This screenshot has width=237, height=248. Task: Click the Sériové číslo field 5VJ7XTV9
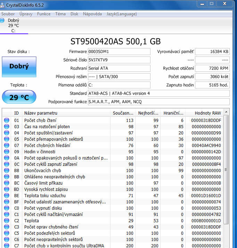point(119,60)
